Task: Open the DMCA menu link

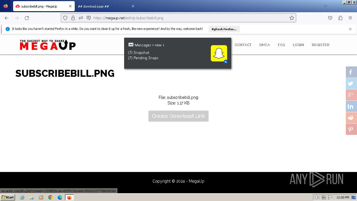Action: point(265,45)
